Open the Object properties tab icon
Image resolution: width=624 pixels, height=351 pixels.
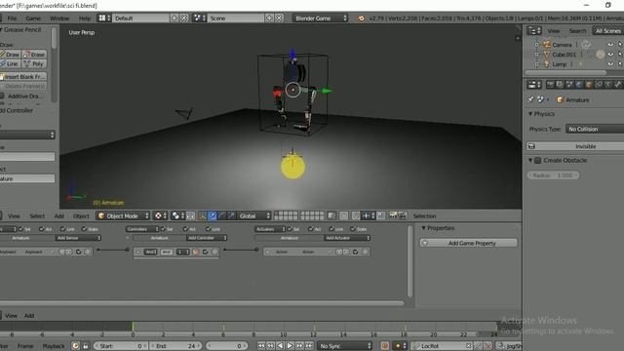tap(589, 85)
